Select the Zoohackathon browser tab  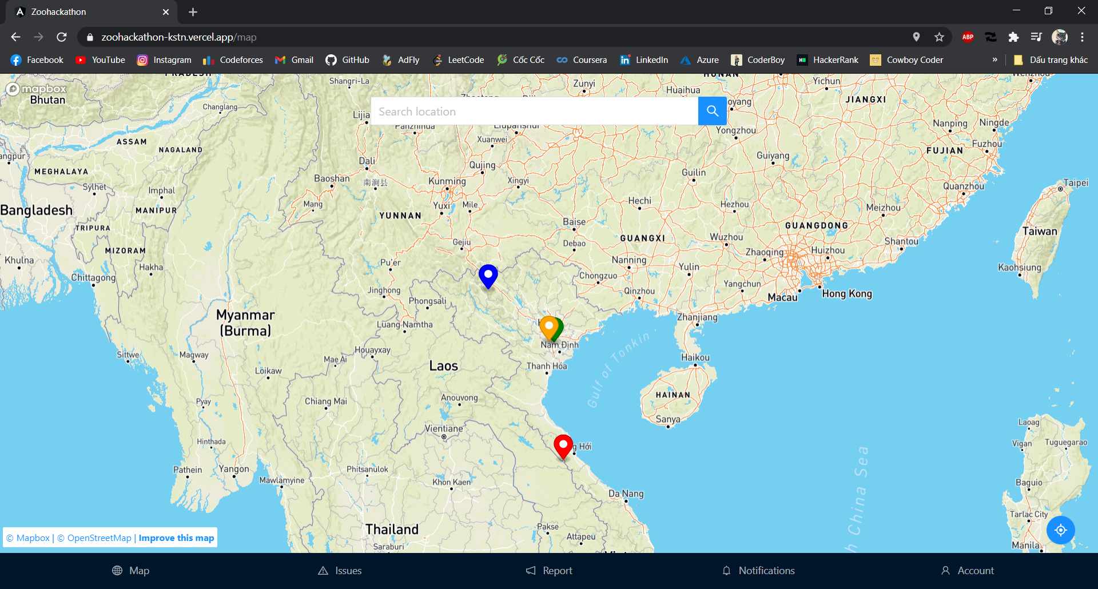click(91, 12)
